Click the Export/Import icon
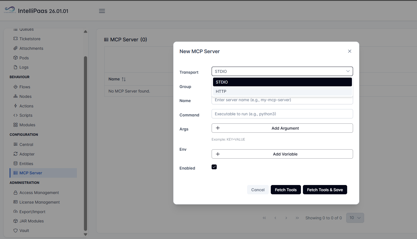This screenshot has height=239, width=417. pos(15,211)
